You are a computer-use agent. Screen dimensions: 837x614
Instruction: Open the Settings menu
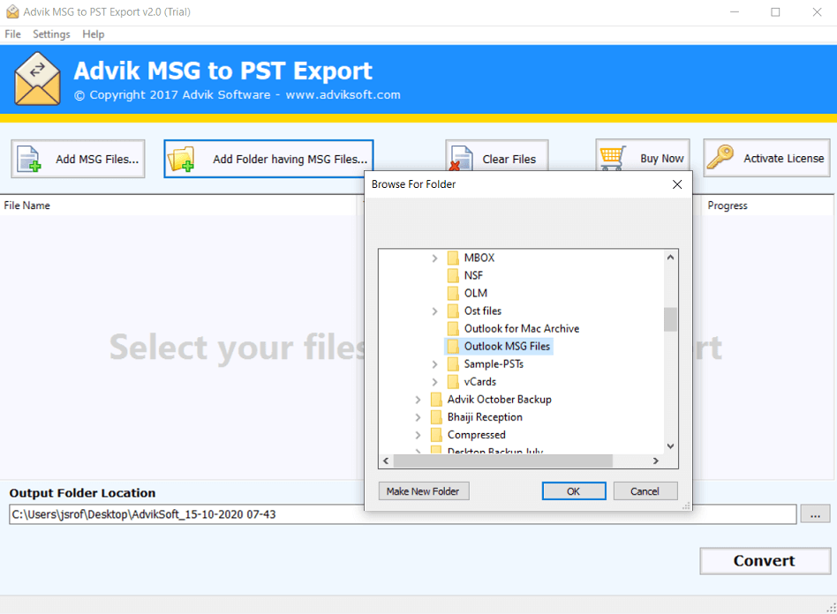coord(51,34)
